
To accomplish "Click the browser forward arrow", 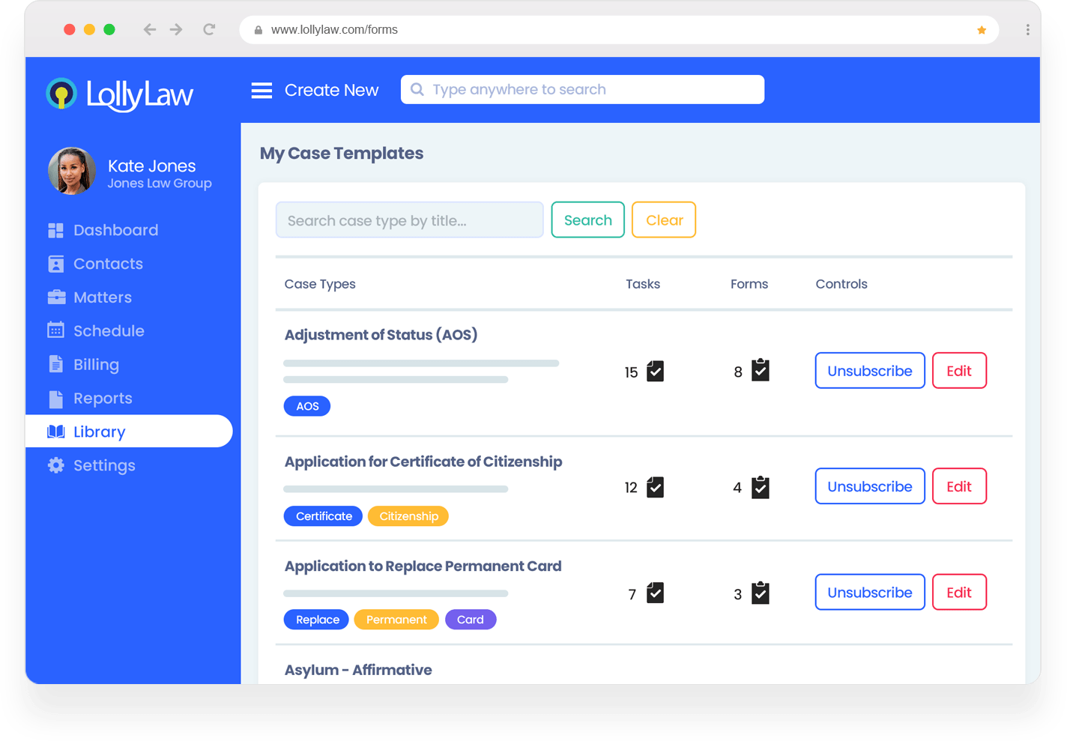I will coord(176,30).
